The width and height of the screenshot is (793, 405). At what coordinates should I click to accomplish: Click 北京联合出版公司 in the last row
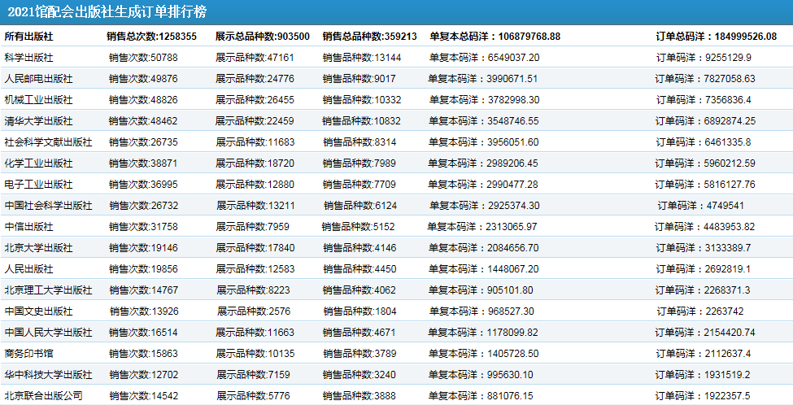(43, 396)
